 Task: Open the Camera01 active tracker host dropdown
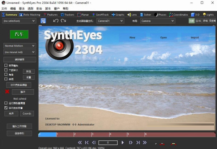[110, 21]
